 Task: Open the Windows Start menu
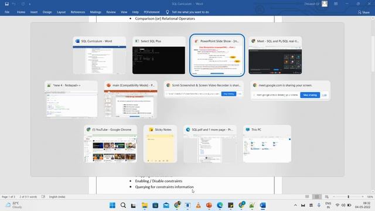[x=112, y=205]
